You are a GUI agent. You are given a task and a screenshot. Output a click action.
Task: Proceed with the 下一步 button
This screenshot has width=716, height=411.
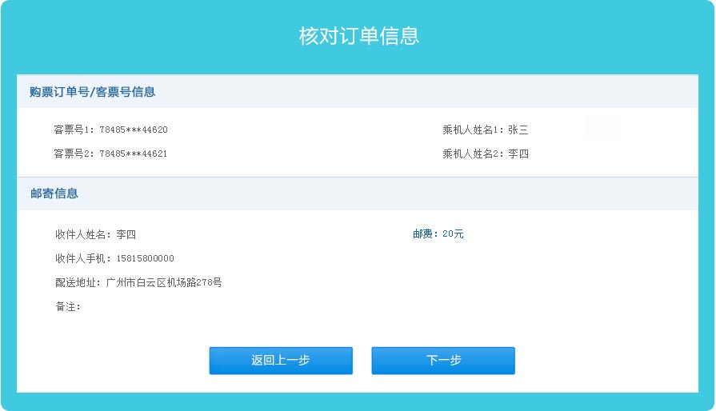point(443,361)
